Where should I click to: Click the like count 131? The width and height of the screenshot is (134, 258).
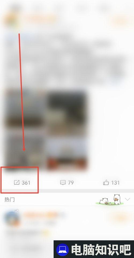116,183
